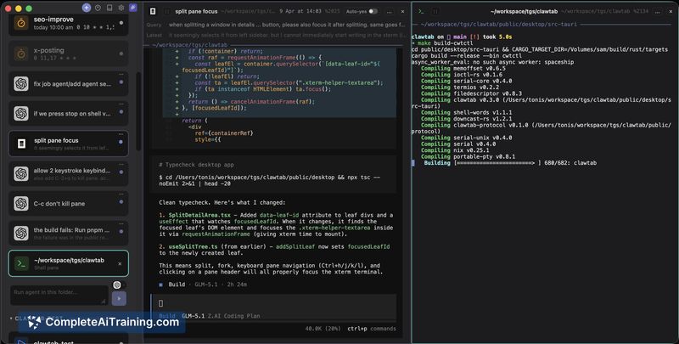
Task: Click the run agent play button
Action: (119, 298)
